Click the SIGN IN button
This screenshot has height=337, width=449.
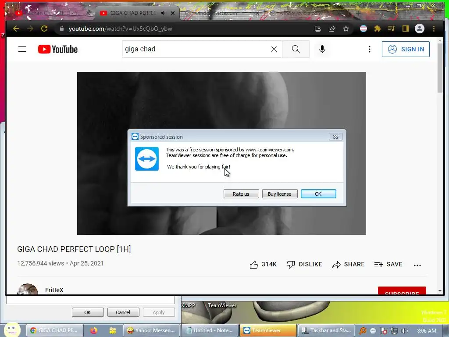406,49
